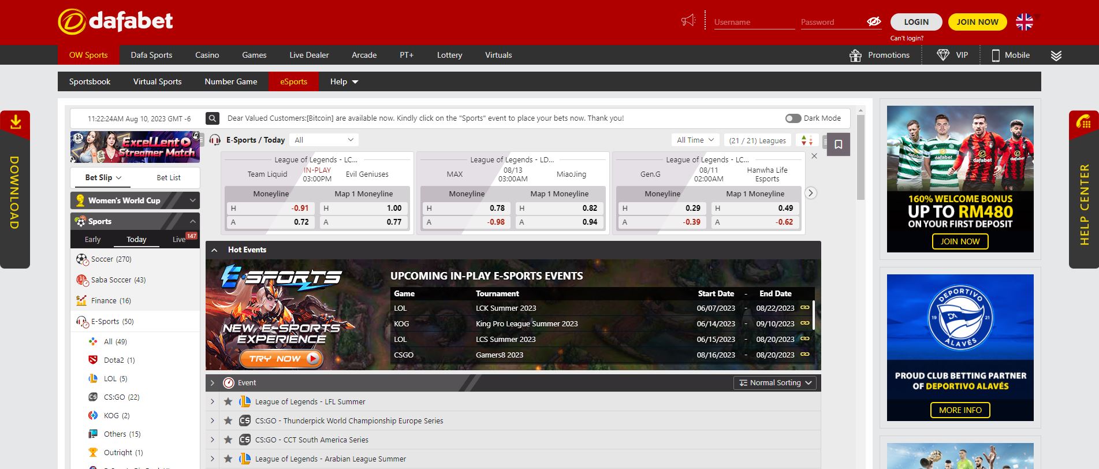Open the Bet Slip dropdown
The height and width of the screenshot is (469, 1099).
(103, 178)
